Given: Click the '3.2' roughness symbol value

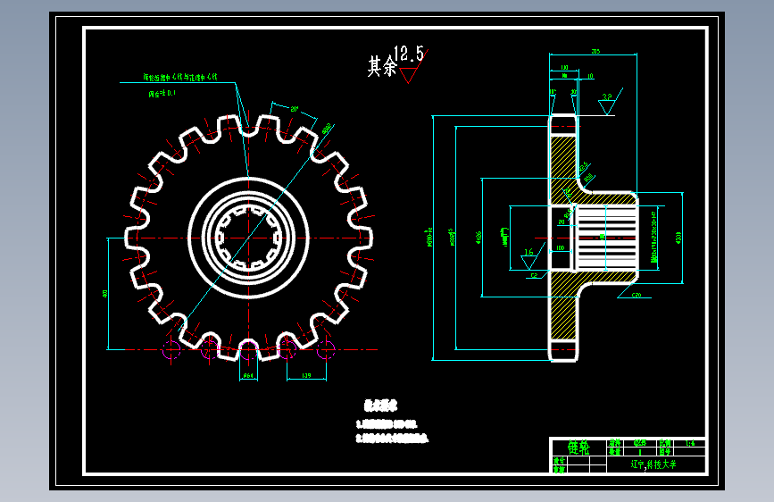Looking at the screenshot, I should [607, 96].
